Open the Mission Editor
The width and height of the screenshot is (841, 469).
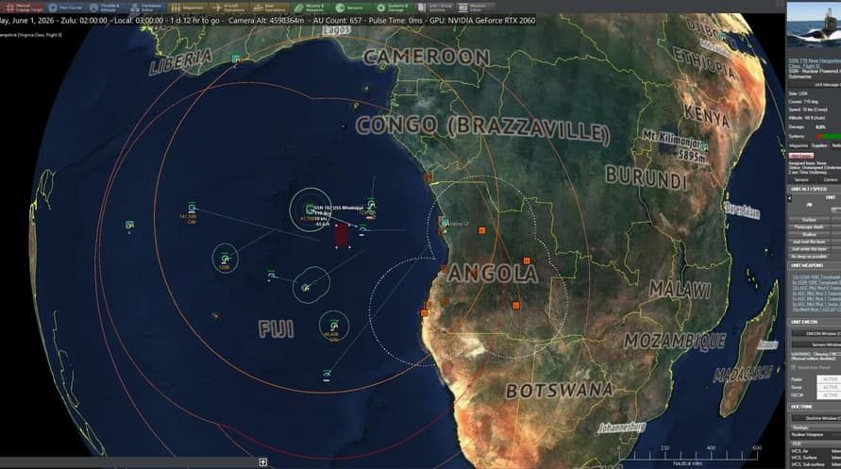tap(475, 8)
